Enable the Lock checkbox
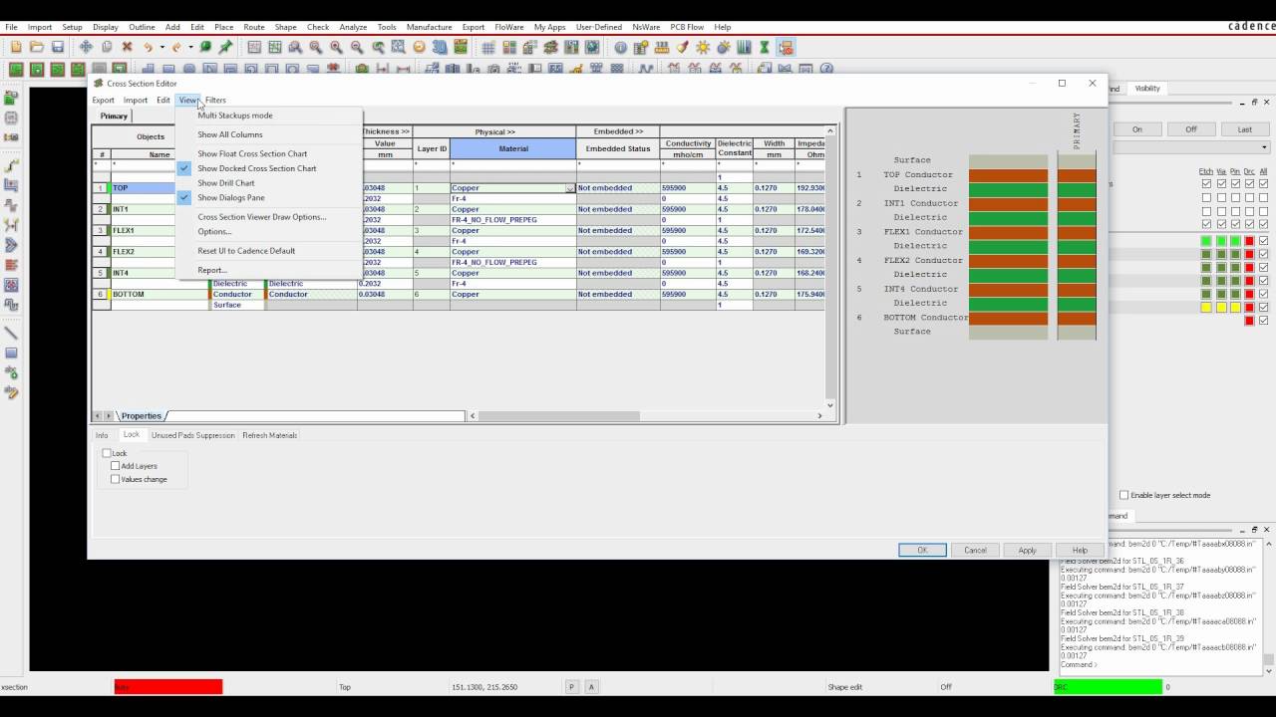1276x717 pixels. 107,453
